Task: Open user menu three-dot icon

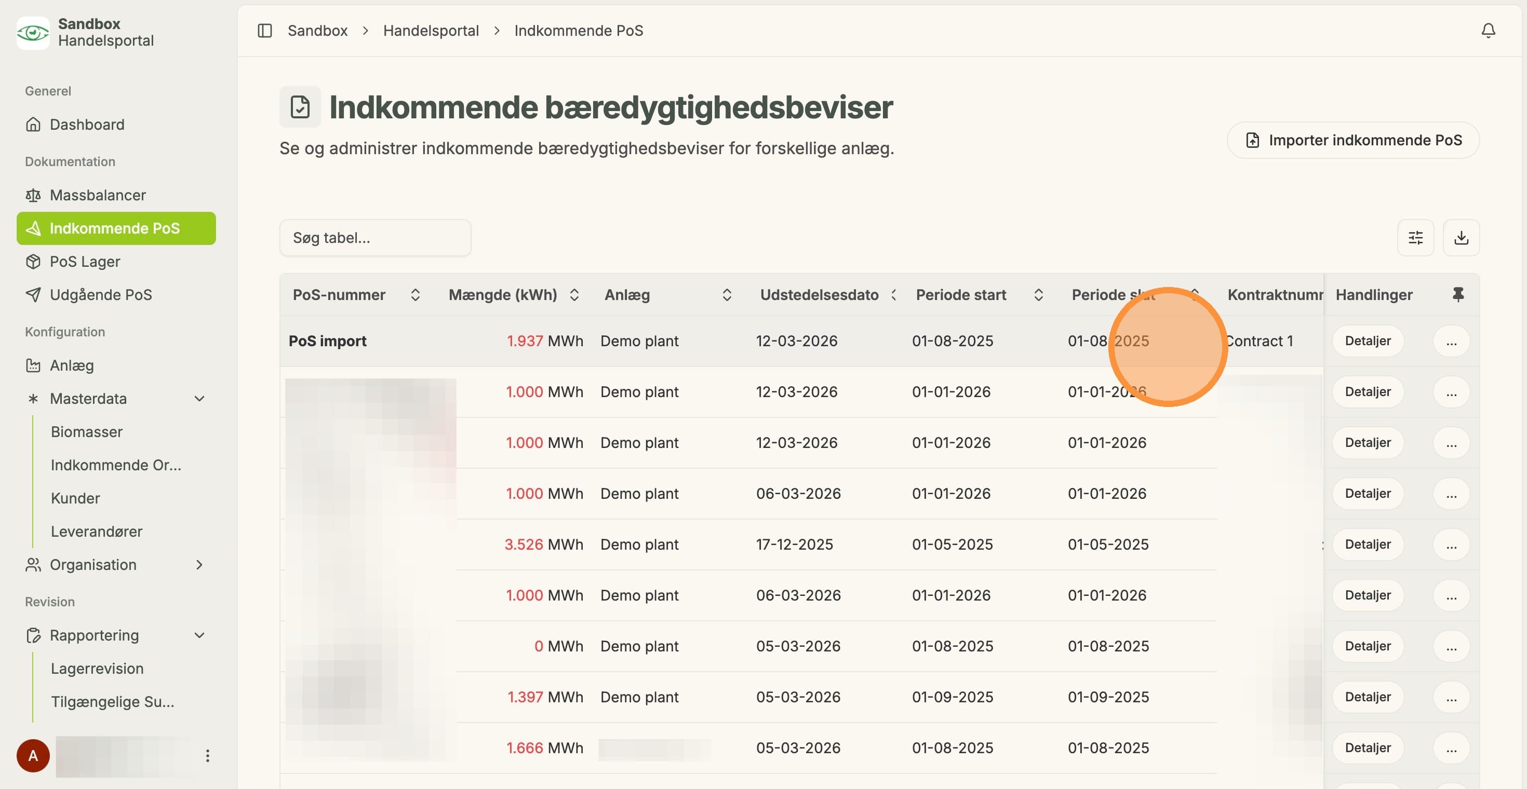Action: 207,756
